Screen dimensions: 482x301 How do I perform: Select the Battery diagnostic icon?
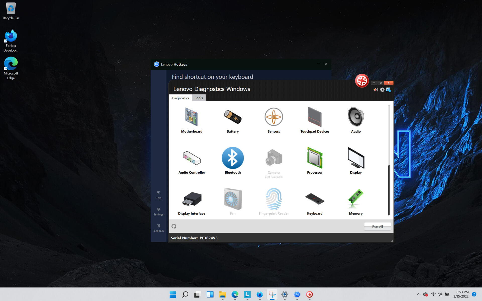coord(233,117)
